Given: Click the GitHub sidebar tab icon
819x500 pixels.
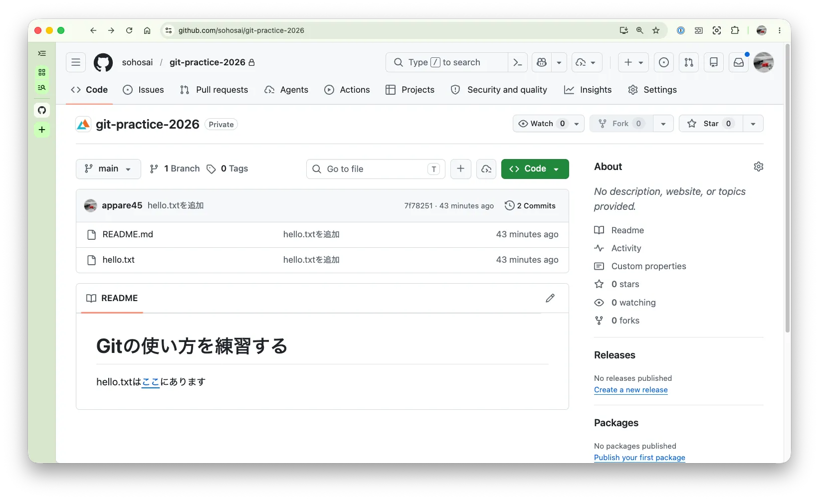Looking at the screenshot, I should (x=42, y=110).
